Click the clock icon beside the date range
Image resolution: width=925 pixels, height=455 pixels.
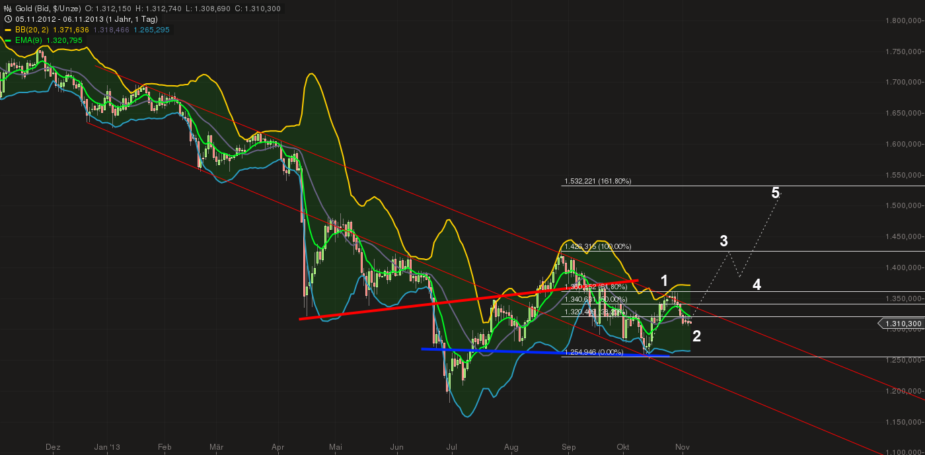click(x=7, y=18)
